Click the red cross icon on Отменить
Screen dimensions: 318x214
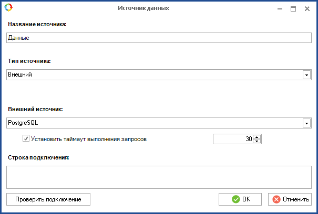[x=276, y=199]
